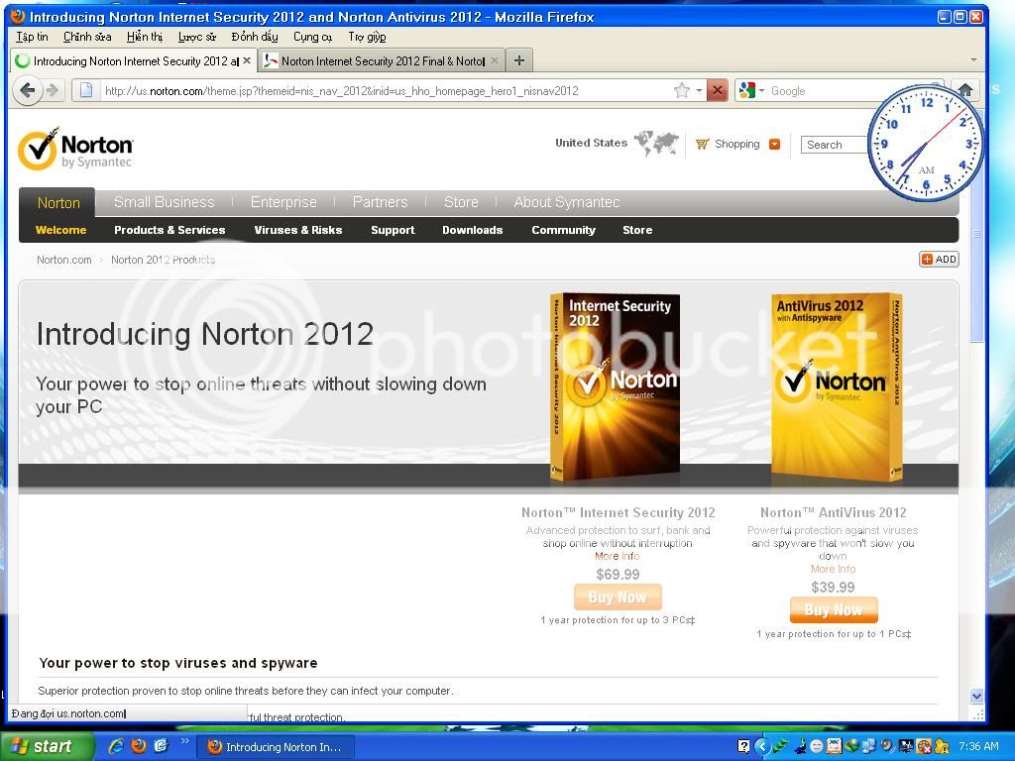This screenshot has height=761, width=1015.
Task: Open Downloads navigation item
Action: pyautogui.click(x=473, y=230)
